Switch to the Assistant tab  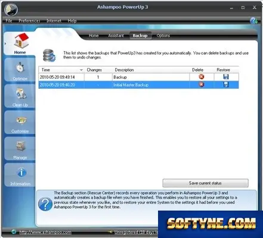click(x=116, y=36)
